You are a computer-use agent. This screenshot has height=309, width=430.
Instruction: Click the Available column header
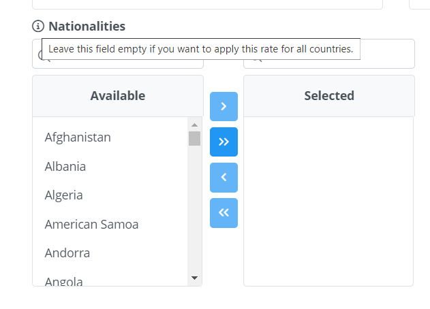[118, 96]
